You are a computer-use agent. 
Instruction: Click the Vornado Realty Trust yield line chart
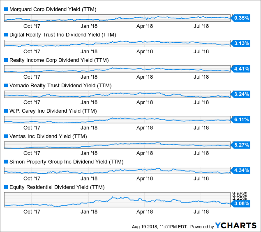(118, 94)
